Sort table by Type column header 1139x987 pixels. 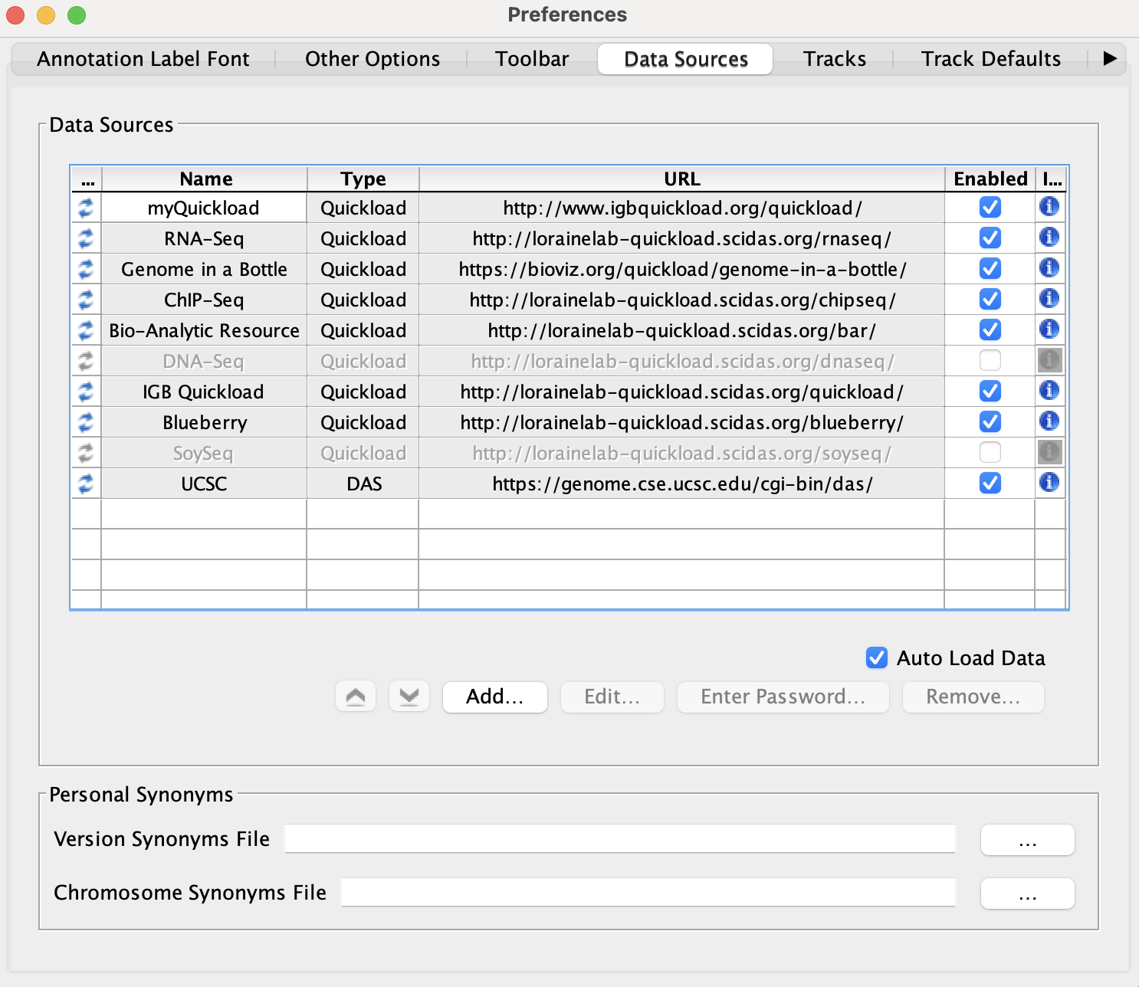(363, 179)
